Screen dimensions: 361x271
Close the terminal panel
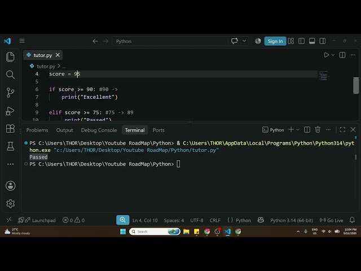353,130
